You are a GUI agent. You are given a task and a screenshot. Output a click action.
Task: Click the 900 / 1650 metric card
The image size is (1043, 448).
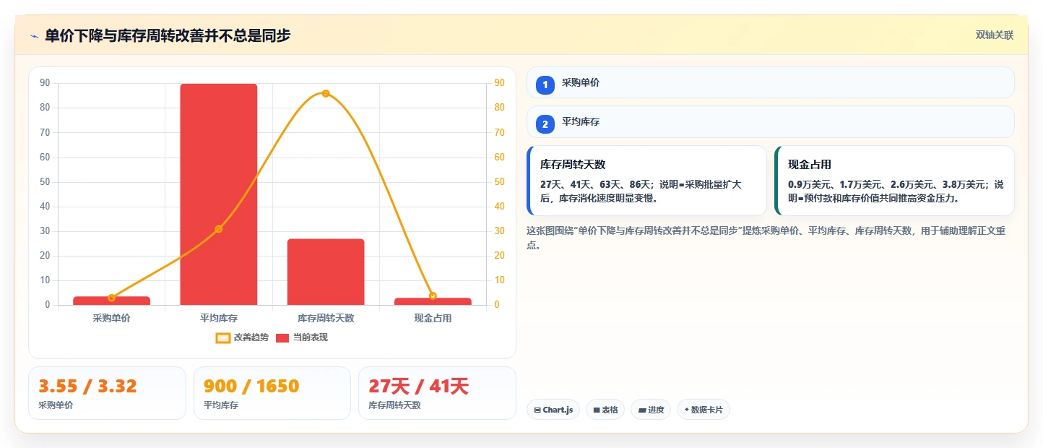272,393
